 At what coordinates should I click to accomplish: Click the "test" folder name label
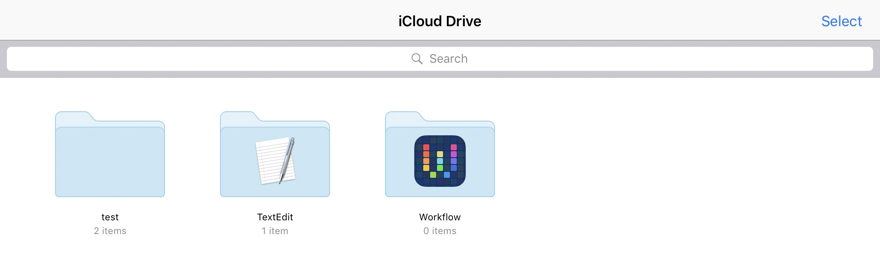[110, 217]
